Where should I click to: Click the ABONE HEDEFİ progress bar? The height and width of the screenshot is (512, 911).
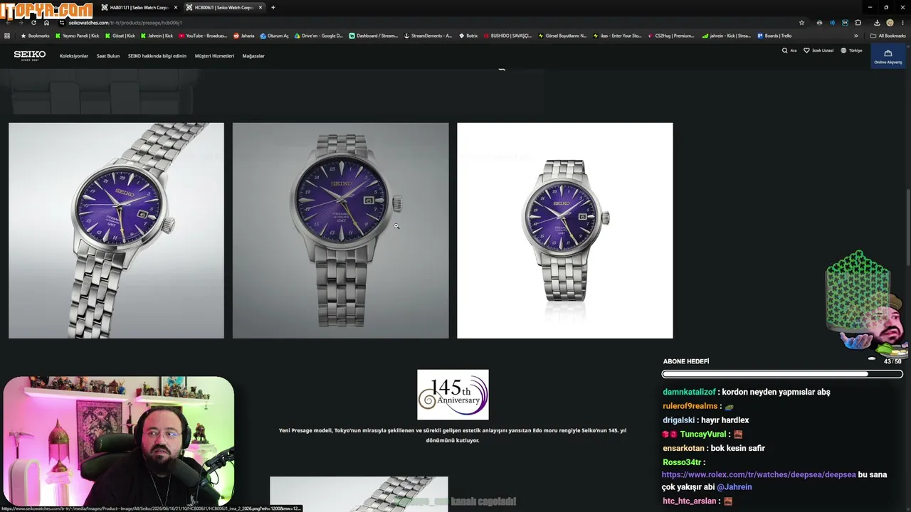click(x=782, y=374)
